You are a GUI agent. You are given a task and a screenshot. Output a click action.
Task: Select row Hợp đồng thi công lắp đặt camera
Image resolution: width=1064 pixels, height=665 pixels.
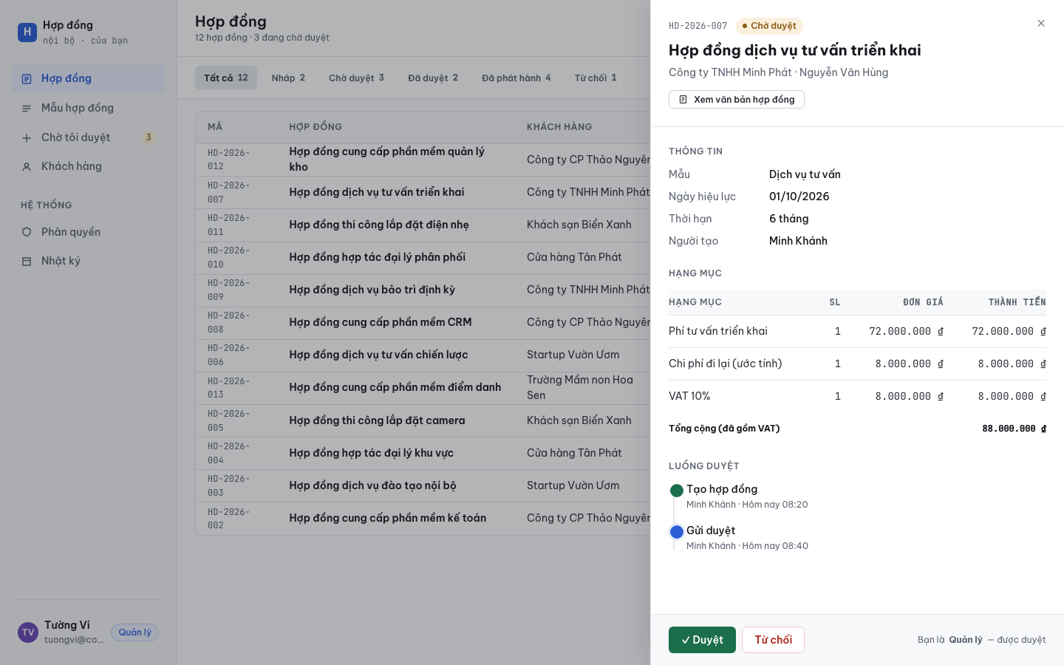[x=423, y=420]
